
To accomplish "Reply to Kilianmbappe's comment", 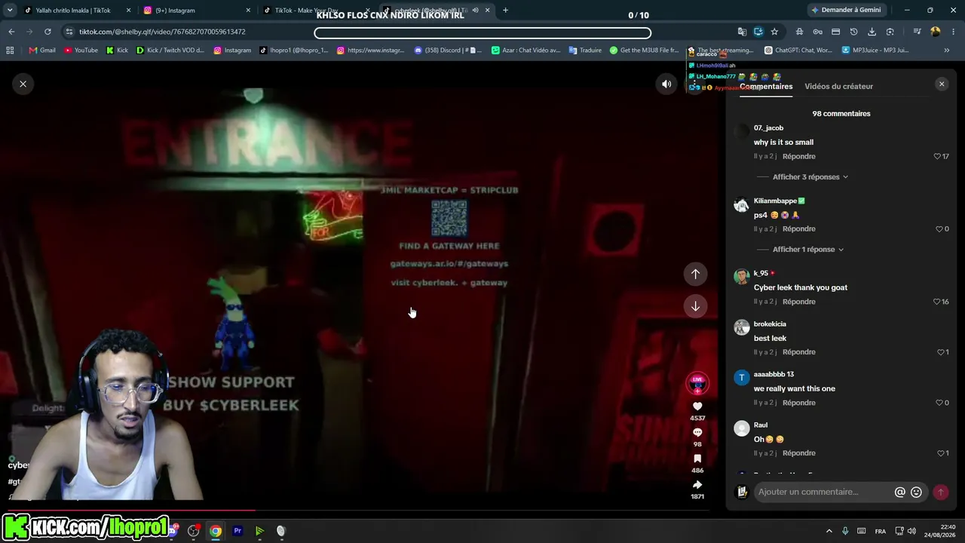I will point(799,229).
